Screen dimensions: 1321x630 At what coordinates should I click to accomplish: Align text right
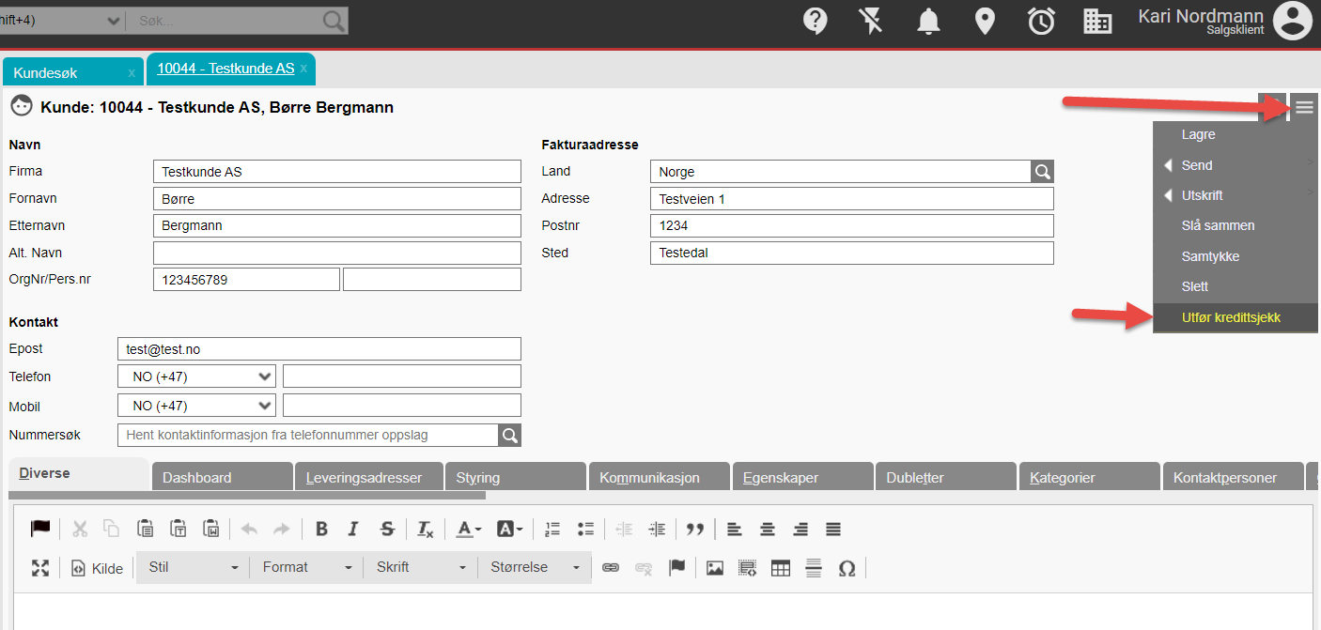(800, 529)
